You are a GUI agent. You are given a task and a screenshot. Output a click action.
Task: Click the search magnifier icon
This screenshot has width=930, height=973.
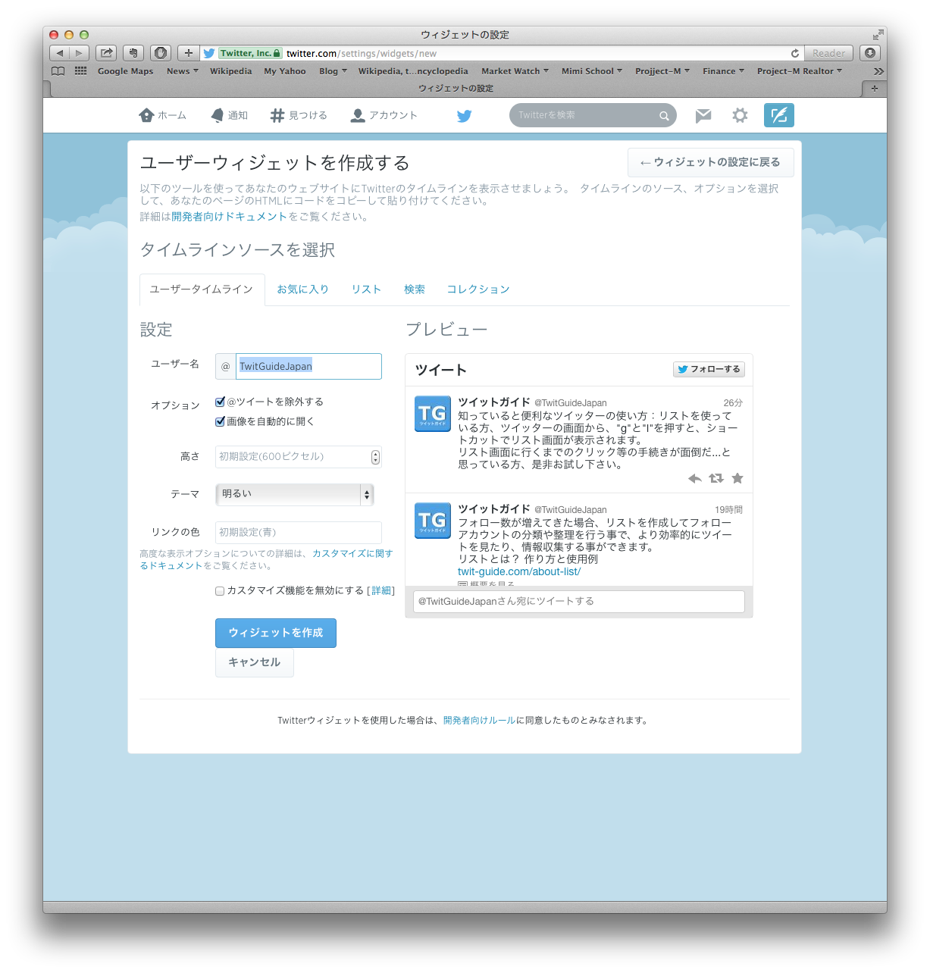(x=664, y=116)
